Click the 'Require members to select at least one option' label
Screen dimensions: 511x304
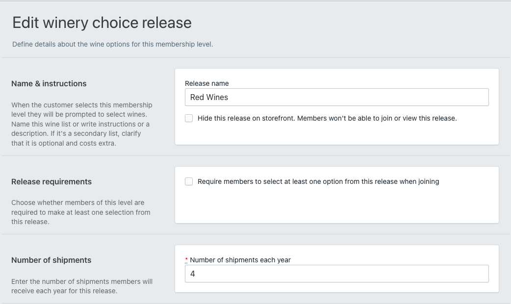(318, 181)
